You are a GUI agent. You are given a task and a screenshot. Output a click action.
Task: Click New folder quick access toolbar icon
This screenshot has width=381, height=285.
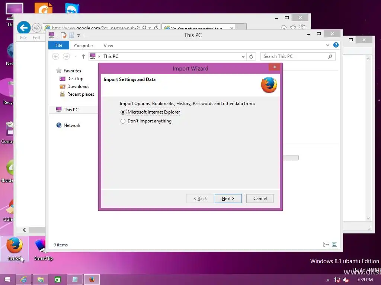[71, 35]
